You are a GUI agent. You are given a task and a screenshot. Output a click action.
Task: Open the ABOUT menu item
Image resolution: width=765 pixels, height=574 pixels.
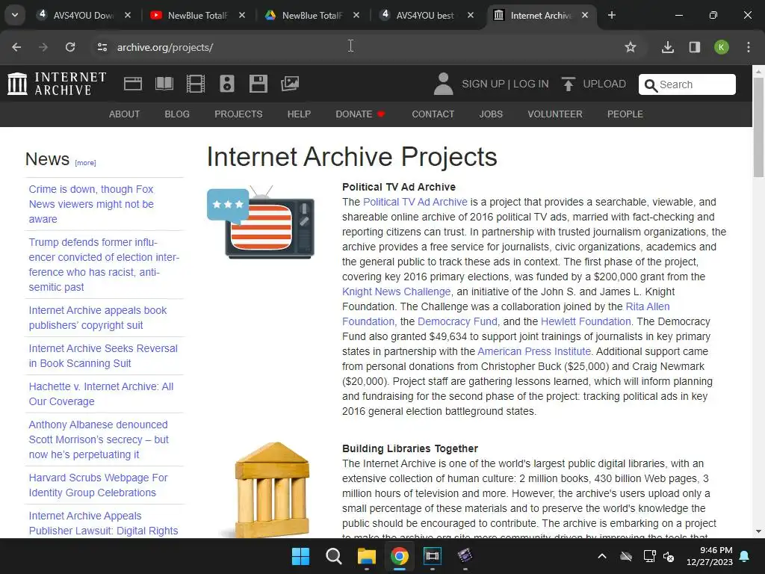point(125,114)
